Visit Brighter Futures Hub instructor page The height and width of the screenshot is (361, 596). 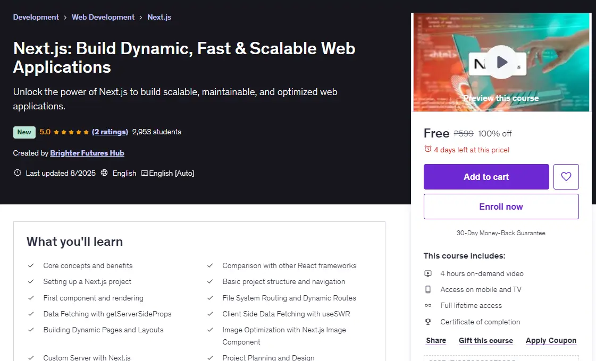pyautogui.click(x=87, y=153)
